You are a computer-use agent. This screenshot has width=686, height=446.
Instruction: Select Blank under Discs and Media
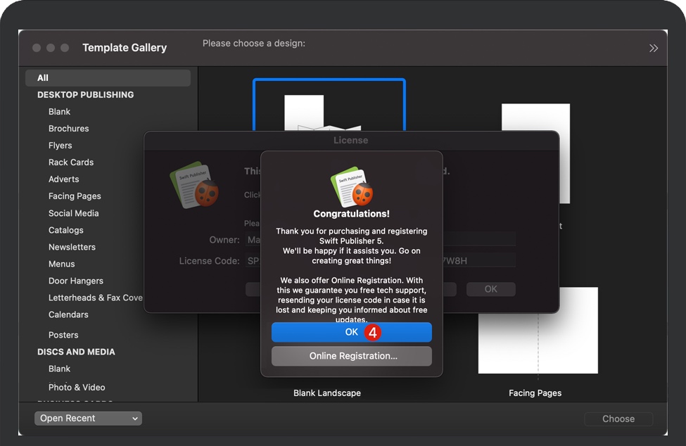click(59, 369)
